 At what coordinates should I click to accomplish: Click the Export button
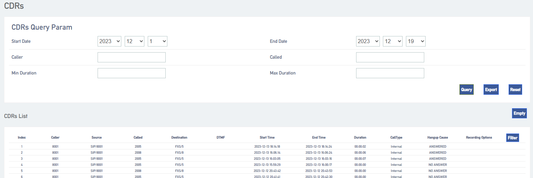pos(491,90)
